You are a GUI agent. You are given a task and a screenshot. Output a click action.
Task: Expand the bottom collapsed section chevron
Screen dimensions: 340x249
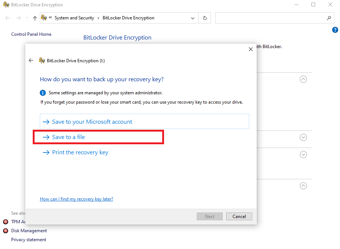click(x=303, y=154)
